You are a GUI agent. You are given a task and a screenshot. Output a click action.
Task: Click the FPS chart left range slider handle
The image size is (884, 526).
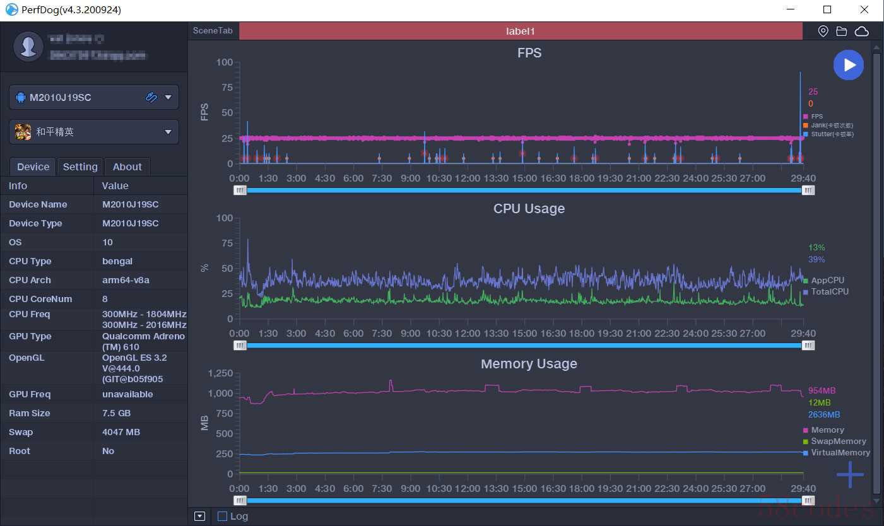click(240, 190)
